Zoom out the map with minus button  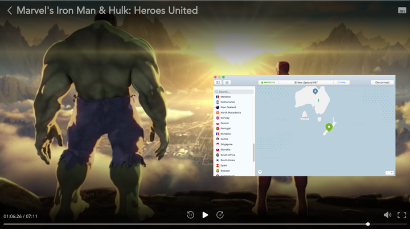(388, 173)
